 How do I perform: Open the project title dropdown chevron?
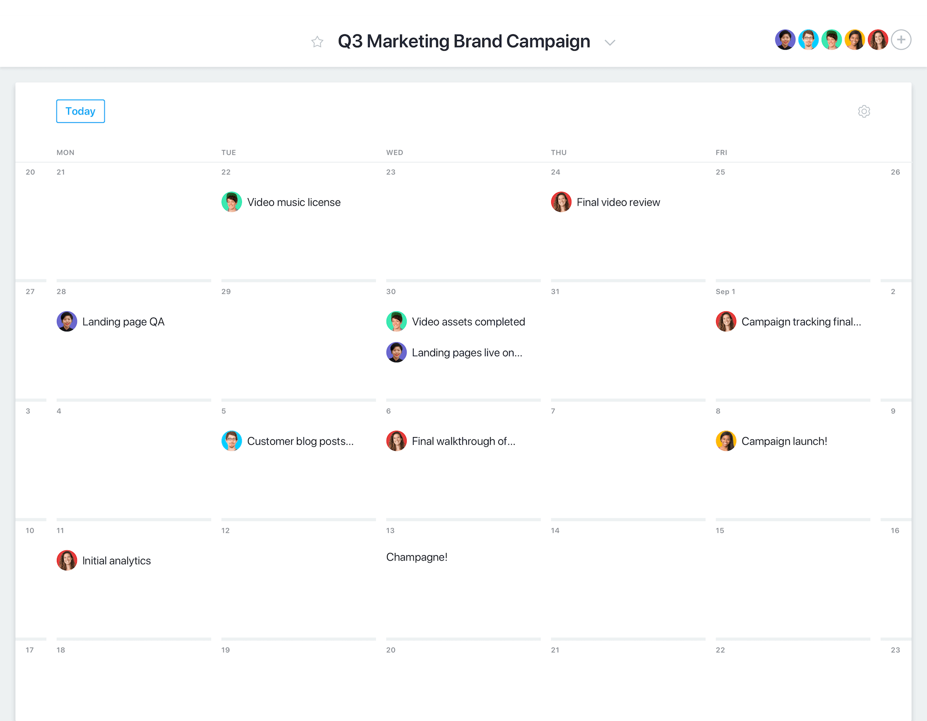pyautogui.click(x=610, y=42)
